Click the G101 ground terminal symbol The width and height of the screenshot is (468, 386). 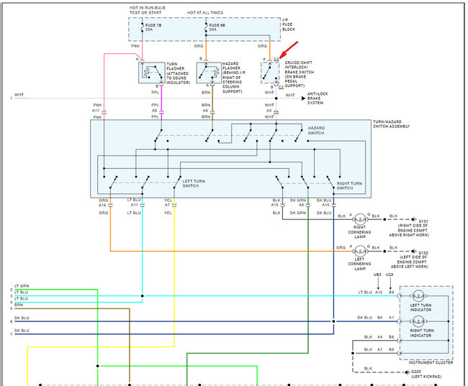tap(414, 219)
